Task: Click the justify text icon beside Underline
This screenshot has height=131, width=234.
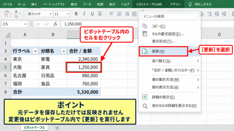Action: (100, 14)
